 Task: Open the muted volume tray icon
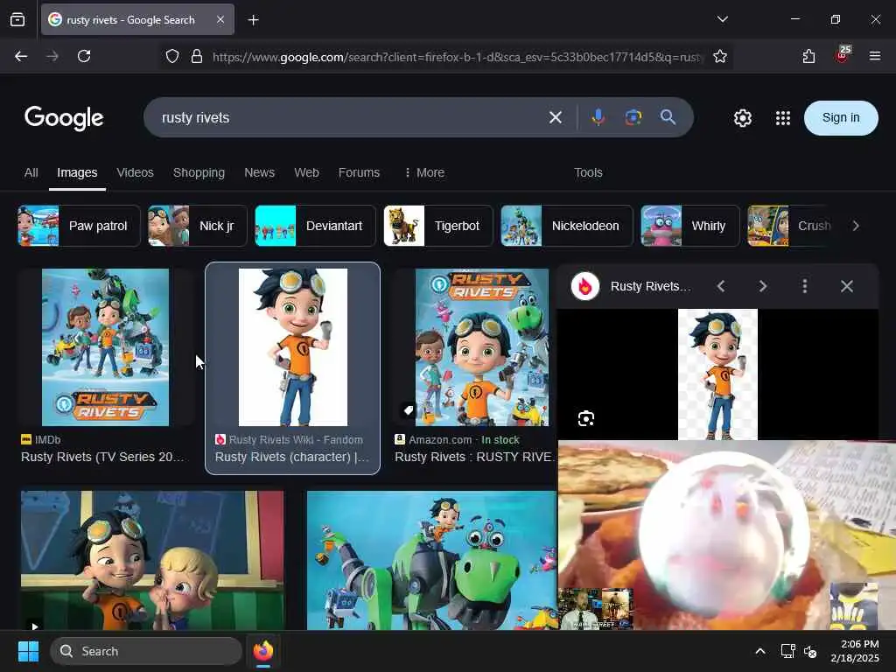point(810,651)
